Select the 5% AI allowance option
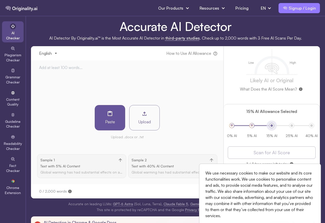 [x=252, y=126]
